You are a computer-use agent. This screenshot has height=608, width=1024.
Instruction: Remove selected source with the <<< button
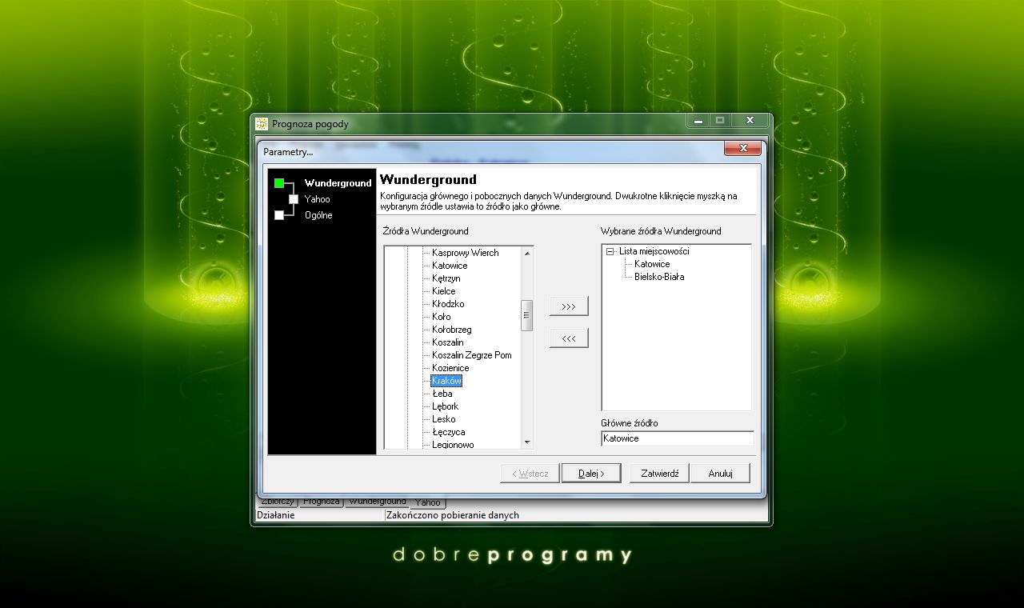[x=569, y=338]
